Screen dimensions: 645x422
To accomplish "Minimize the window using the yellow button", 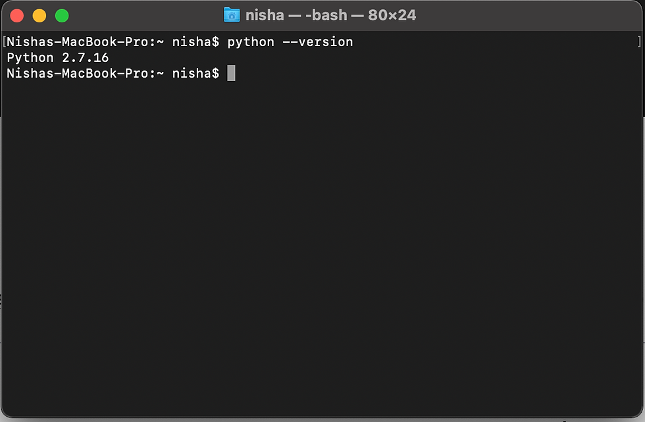I will 39,16.
